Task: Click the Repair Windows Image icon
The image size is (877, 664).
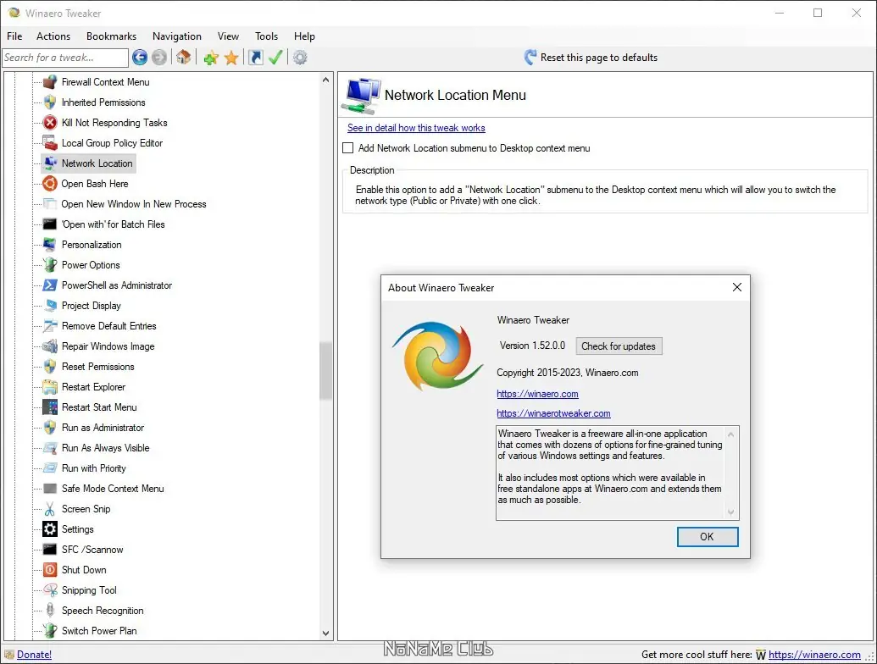Action: [x=50, y=346]
